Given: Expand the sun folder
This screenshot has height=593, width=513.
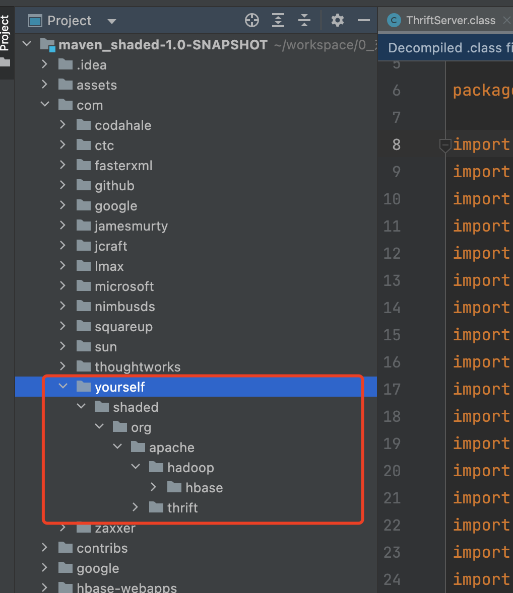Looking at the screenshot, I should tap(63, 346).
